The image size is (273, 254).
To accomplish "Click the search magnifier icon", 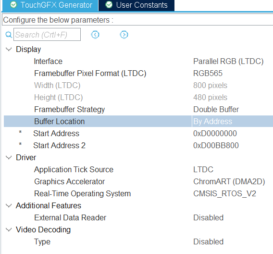I will pyautogui.click(x=9, y=35).
